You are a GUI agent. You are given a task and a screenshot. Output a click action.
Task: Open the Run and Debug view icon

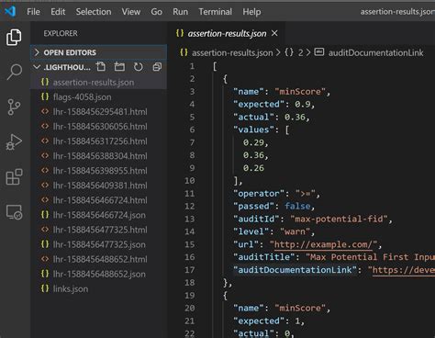point(14,142)
